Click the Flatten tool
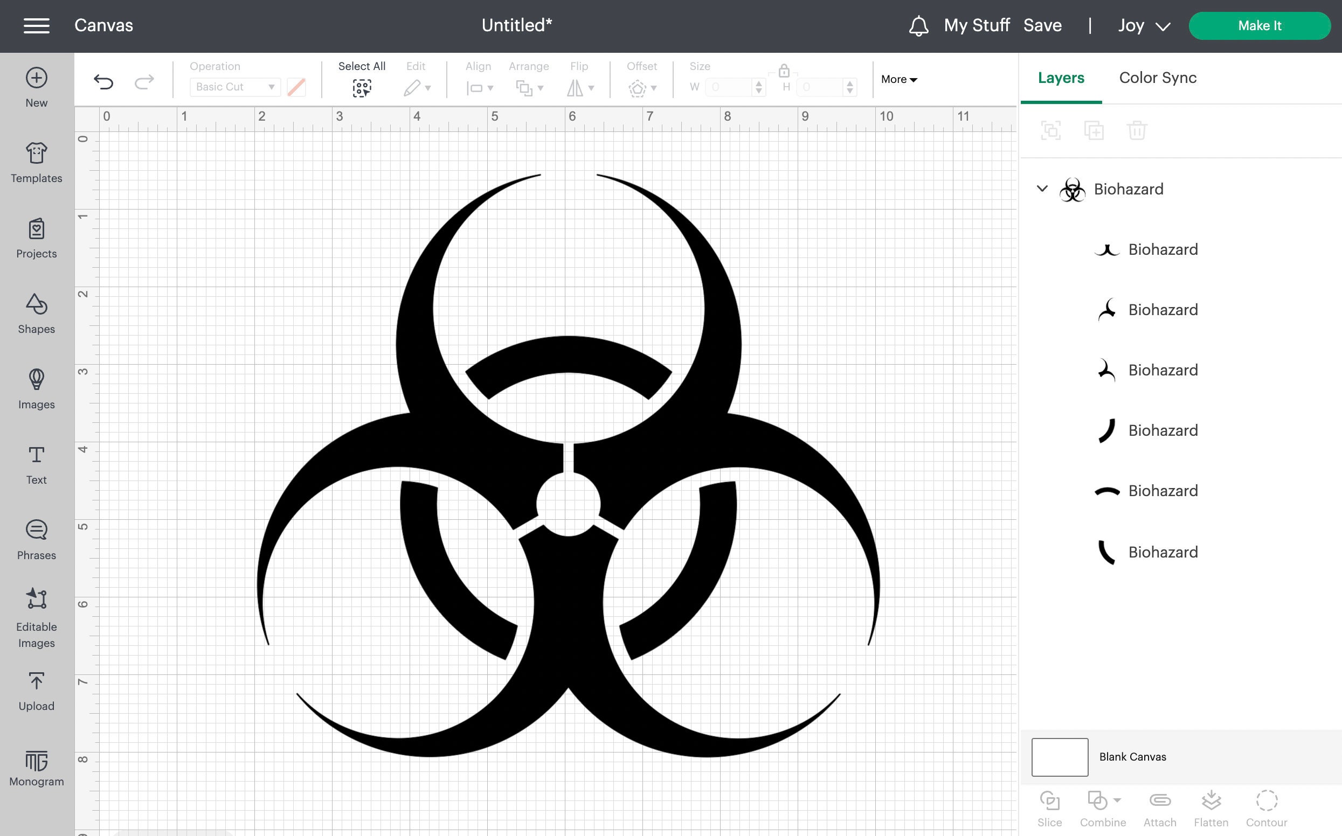Viewport: 1342px width, 836px height. click(1212, 806)
